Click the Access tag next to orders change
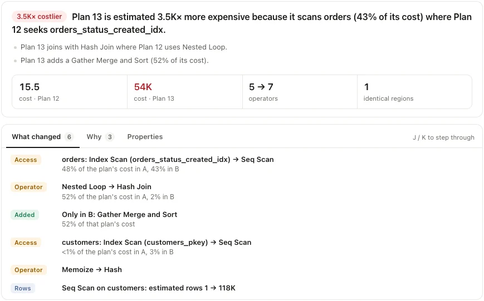This screenshot has width=484, height=301. 26,160
